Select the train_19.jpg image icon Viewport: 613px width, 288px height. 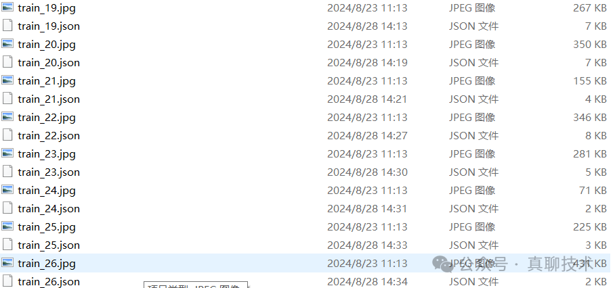click(x=7, y=7)
